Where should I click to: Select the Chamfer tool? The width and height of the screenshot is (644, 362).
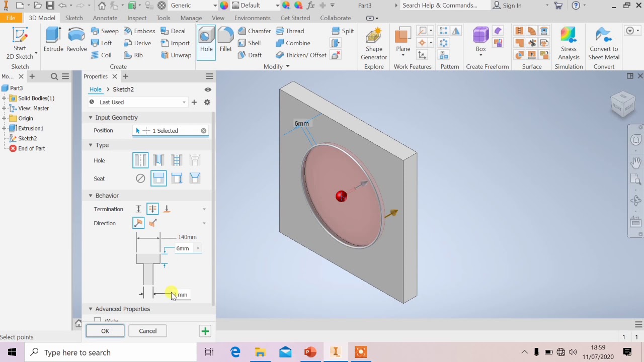pos(254,31)
